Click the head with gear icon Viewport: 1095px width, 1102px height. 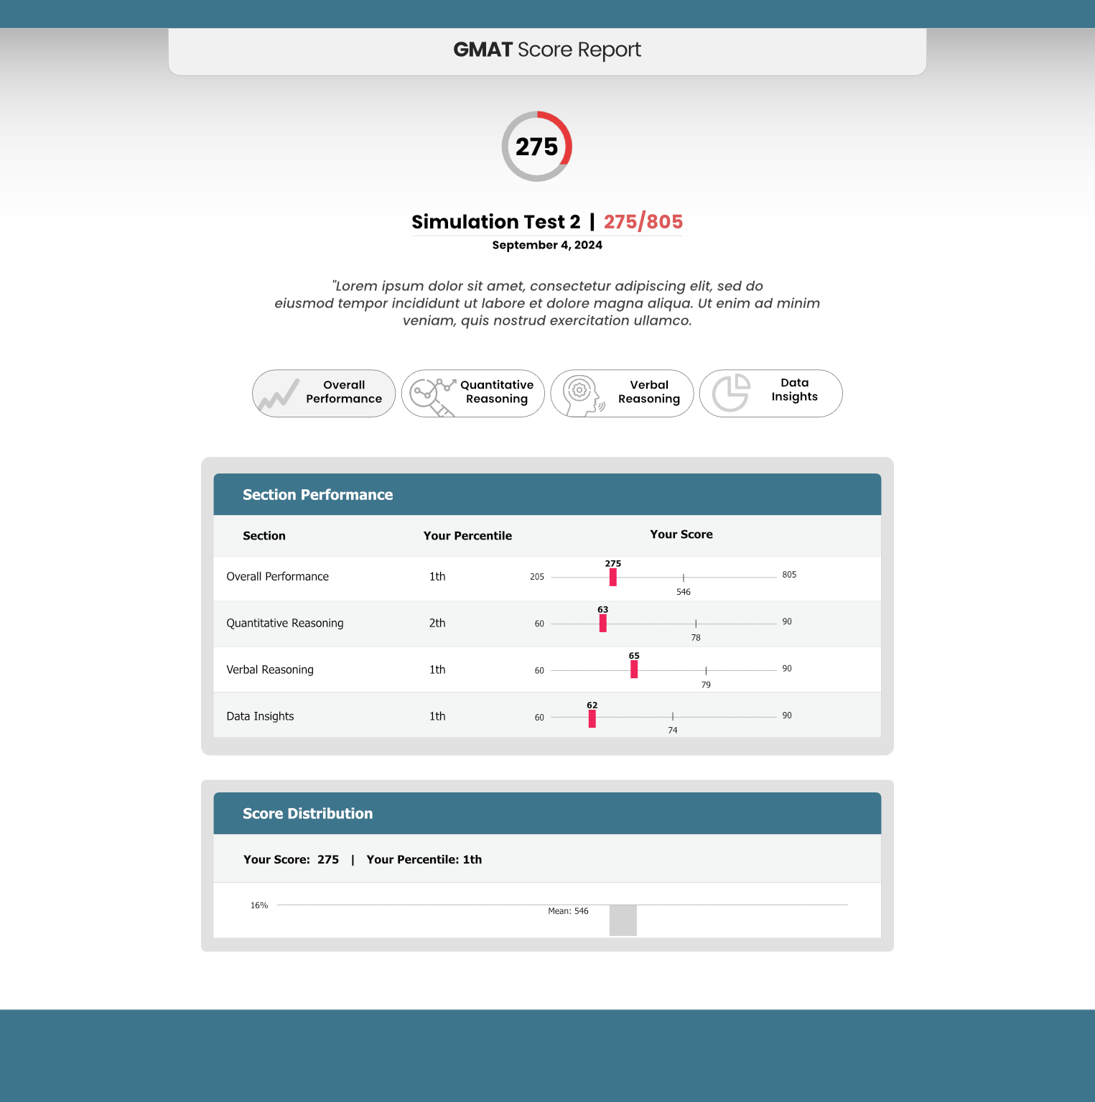point(583,395)
